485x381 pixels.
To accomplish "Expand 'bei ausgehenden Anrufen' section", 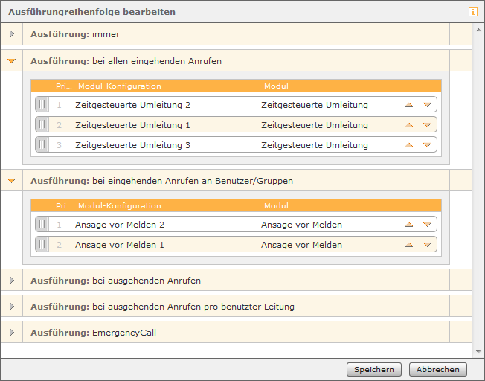I will point(12,281).
